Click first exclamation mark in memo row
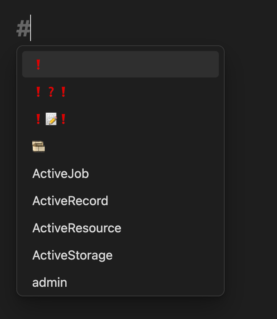277x319 pixels. coord(38,119)
